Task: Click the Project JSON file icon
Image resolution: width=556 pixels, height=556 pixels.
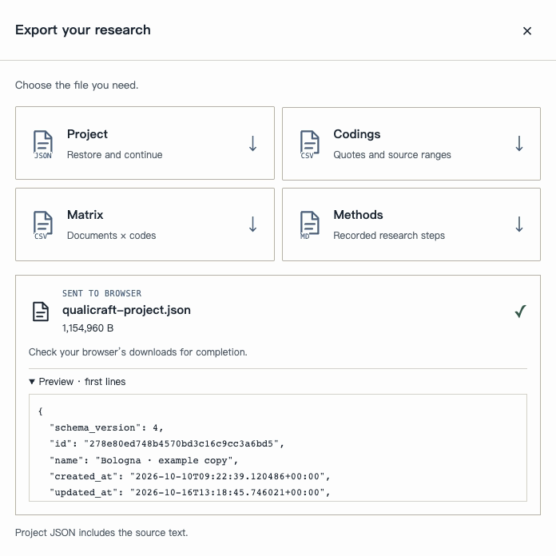Action: 43,145
